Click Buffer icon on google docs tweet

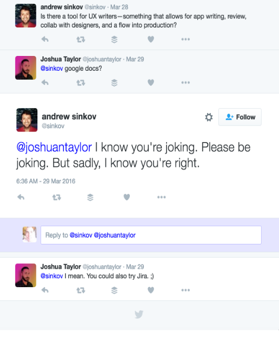click(x=114, y=83)
